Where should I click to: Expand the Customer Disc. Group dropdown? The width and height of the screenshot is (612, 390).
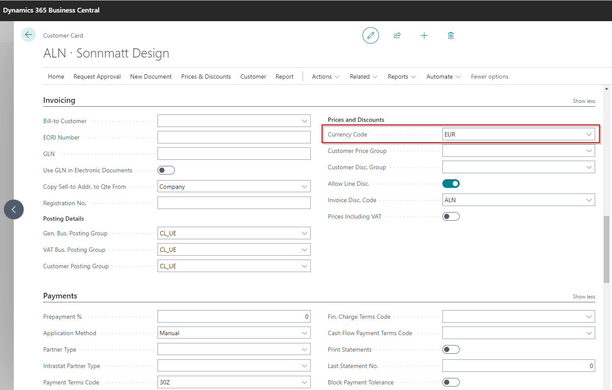[x=589, y=167]
